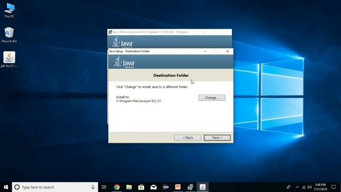
Task: Click the Java logo in the setup dialog
Action: pyautogui.click(x=124, y=62)
